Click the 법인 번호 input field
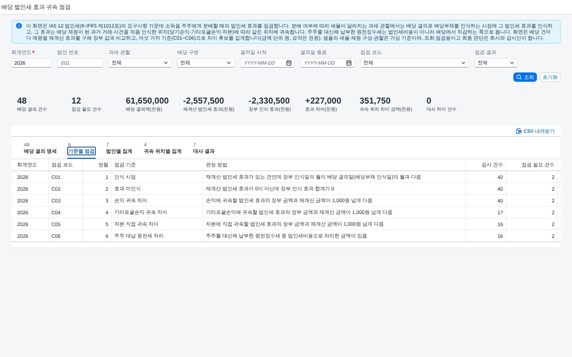This screenshot has height=357, width=572. [x=80, y=63]
